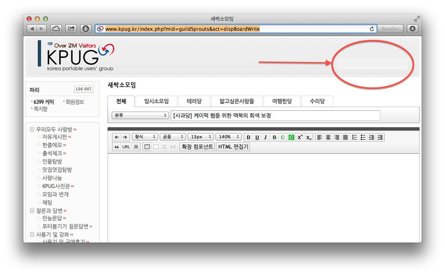445x275 pixels.
Task: Apply subscript formatting
Action: tap(309, 137)
